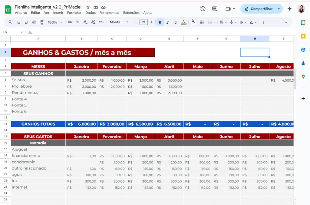Open Google Keep side panel icon
Image resolution: width=310 pixels, height=205 pixels.
click(x=303, y=36)
